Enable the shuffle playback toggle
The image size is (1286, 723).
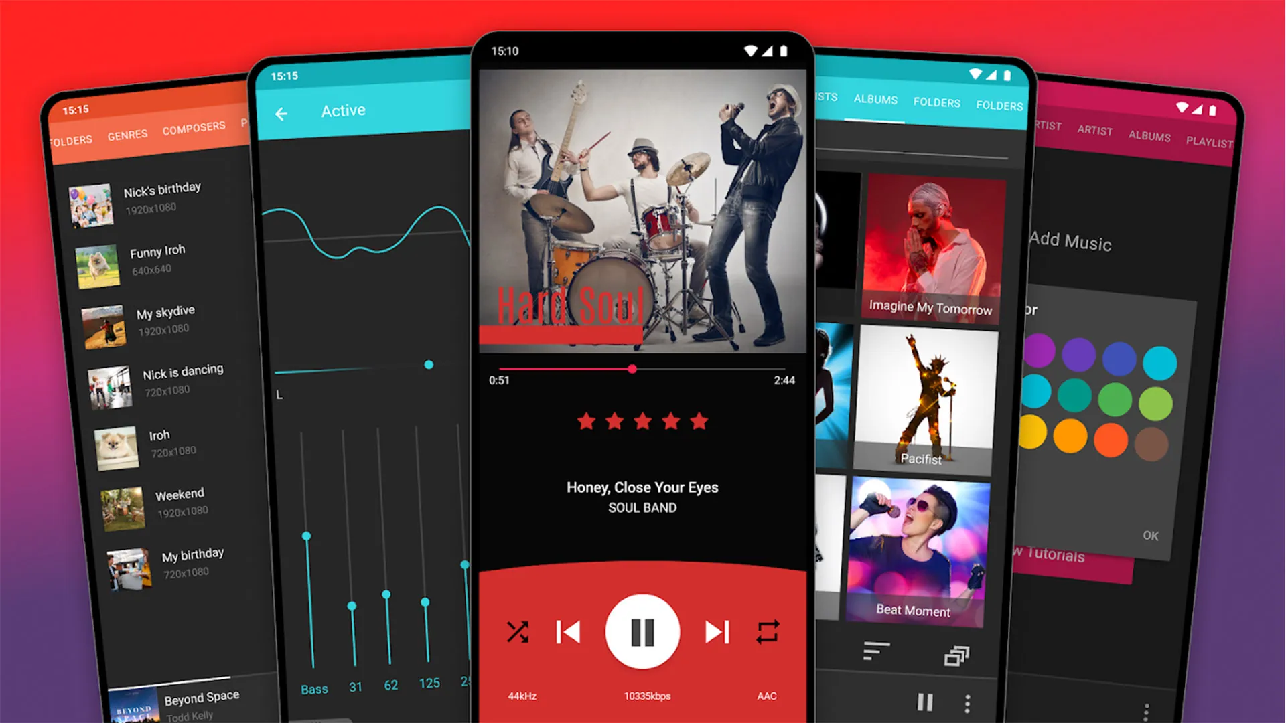tap(516, 629)
